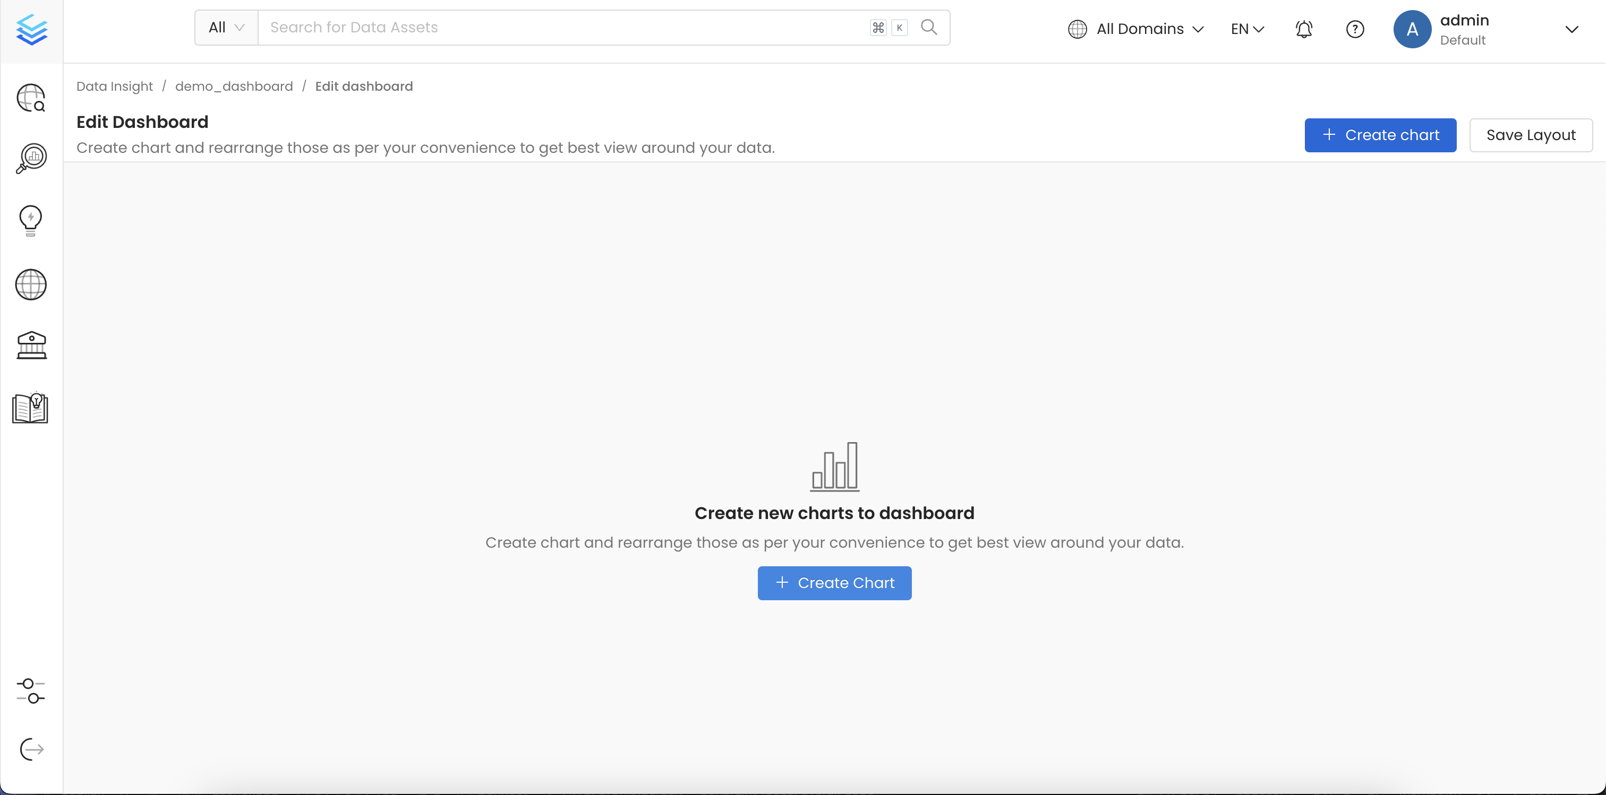This screenshot has height=795, width=1606.
Task: Open Settings sliders icon in sidebar
Action: [x=31, y=691]
